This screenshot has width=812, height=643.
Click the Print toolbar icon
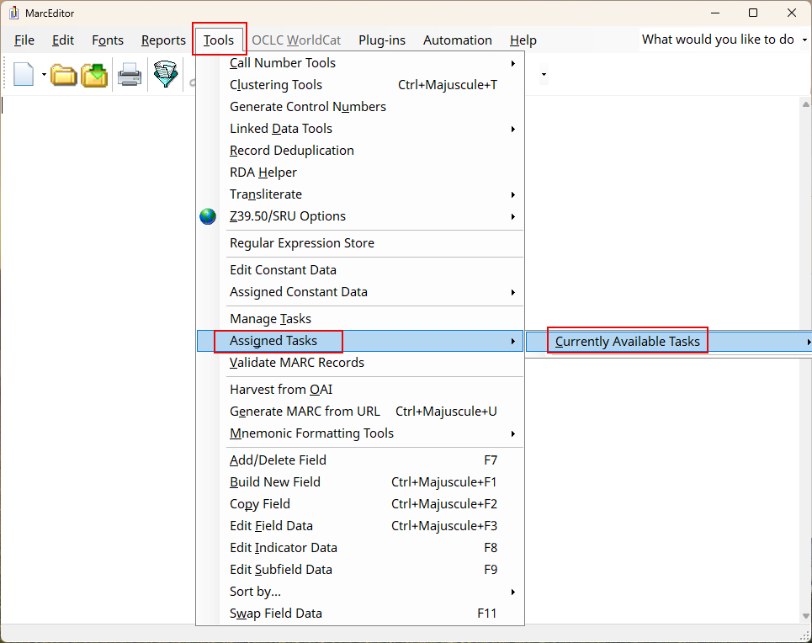tap(129, 75)
